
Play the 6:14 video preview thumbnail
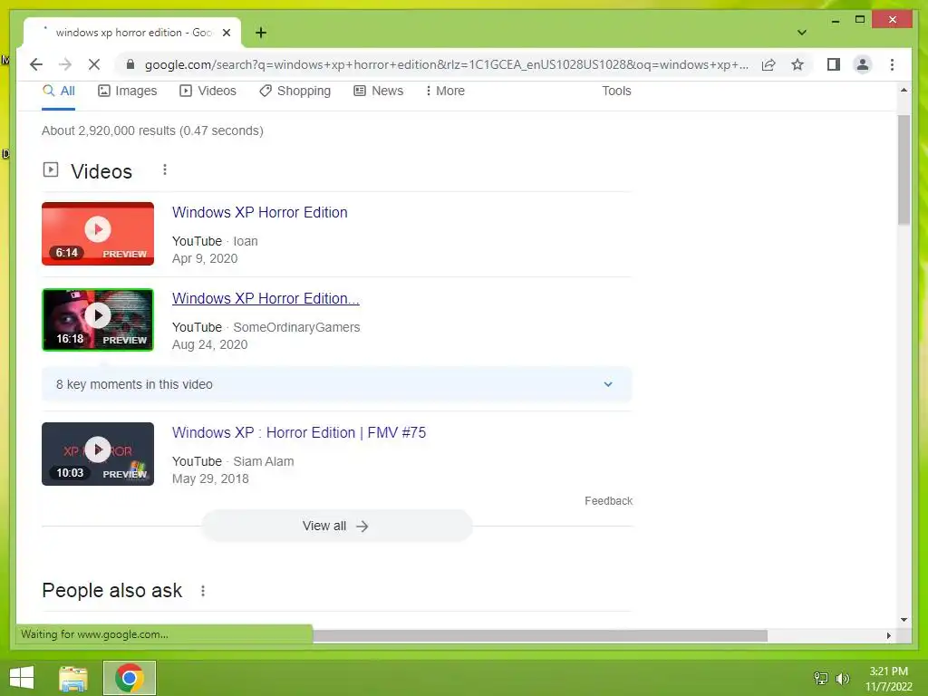click(x=98, y=234)
